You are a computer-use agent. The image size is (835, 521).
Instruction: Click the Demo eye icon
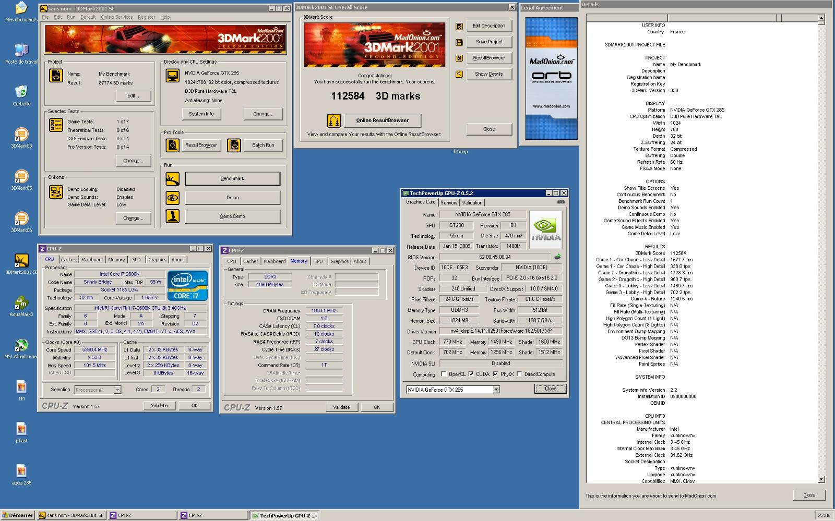pyautogui.click(x=172, y=198)
